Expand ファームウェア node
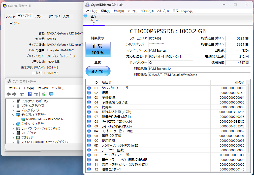The image size is (254, 175). (x=13, y=133)
